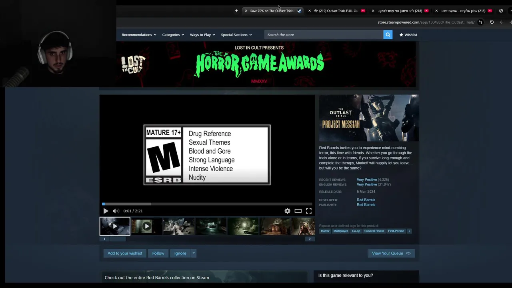Click the Search the store input field
The image size is (512, 288).
pos(324,35)
